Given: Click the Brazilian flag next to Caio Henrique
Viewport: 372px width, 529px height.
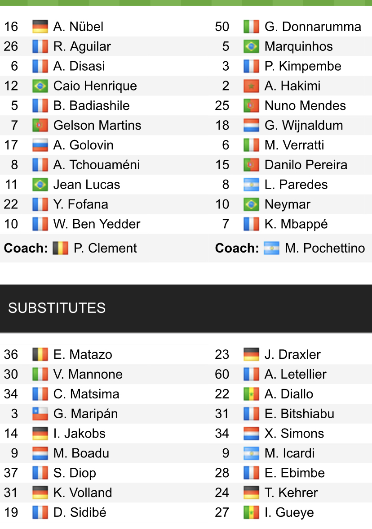Looking at the screenshot, I should tap(40, 86).
